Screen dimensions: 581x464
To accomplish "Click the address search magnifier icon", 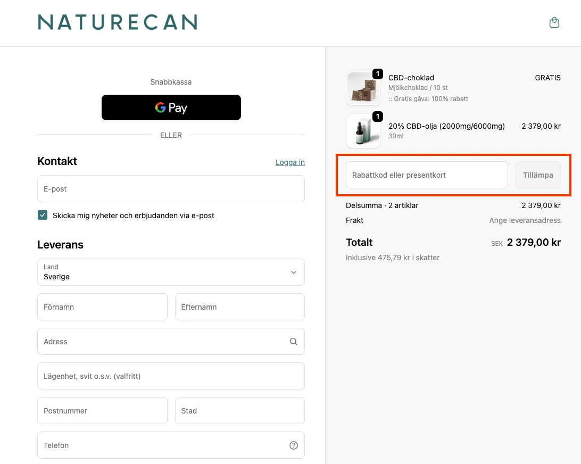I will pyautogui.click(x=293, y=342).
